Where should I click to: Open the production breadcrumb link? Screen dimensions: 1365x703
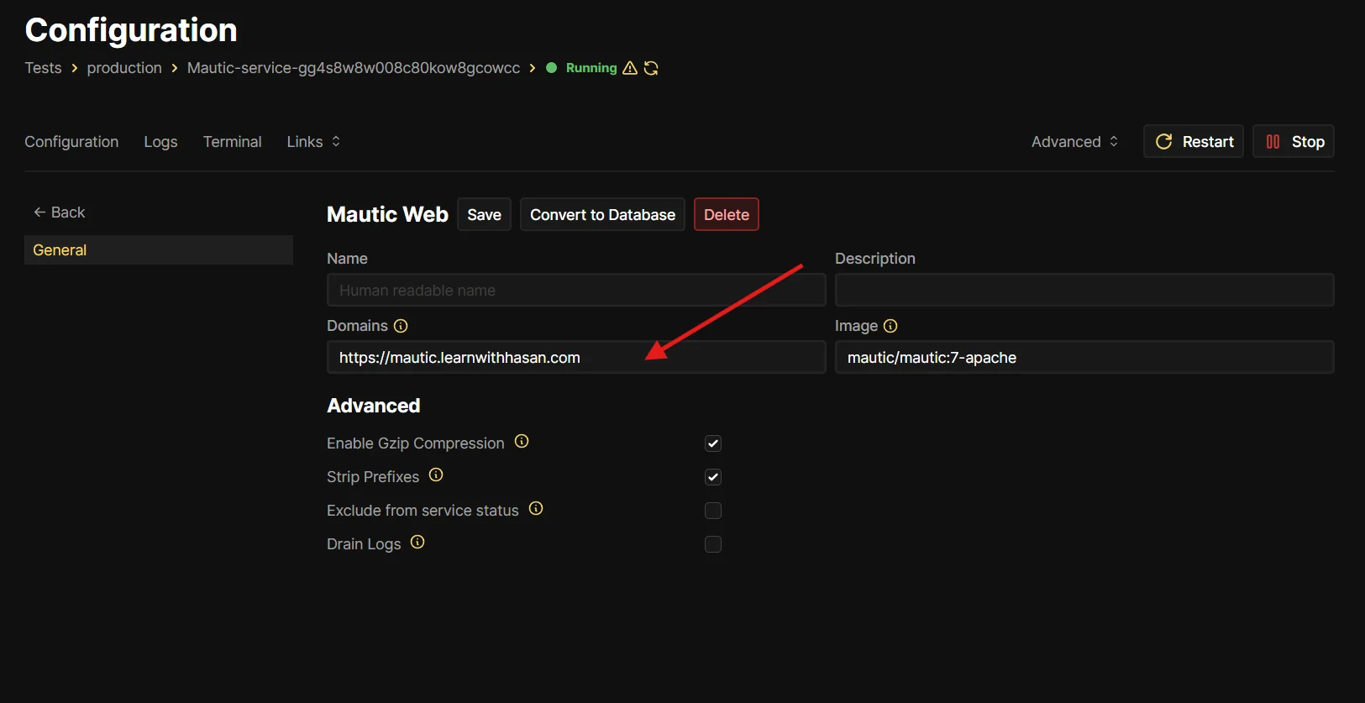(124, 68)
